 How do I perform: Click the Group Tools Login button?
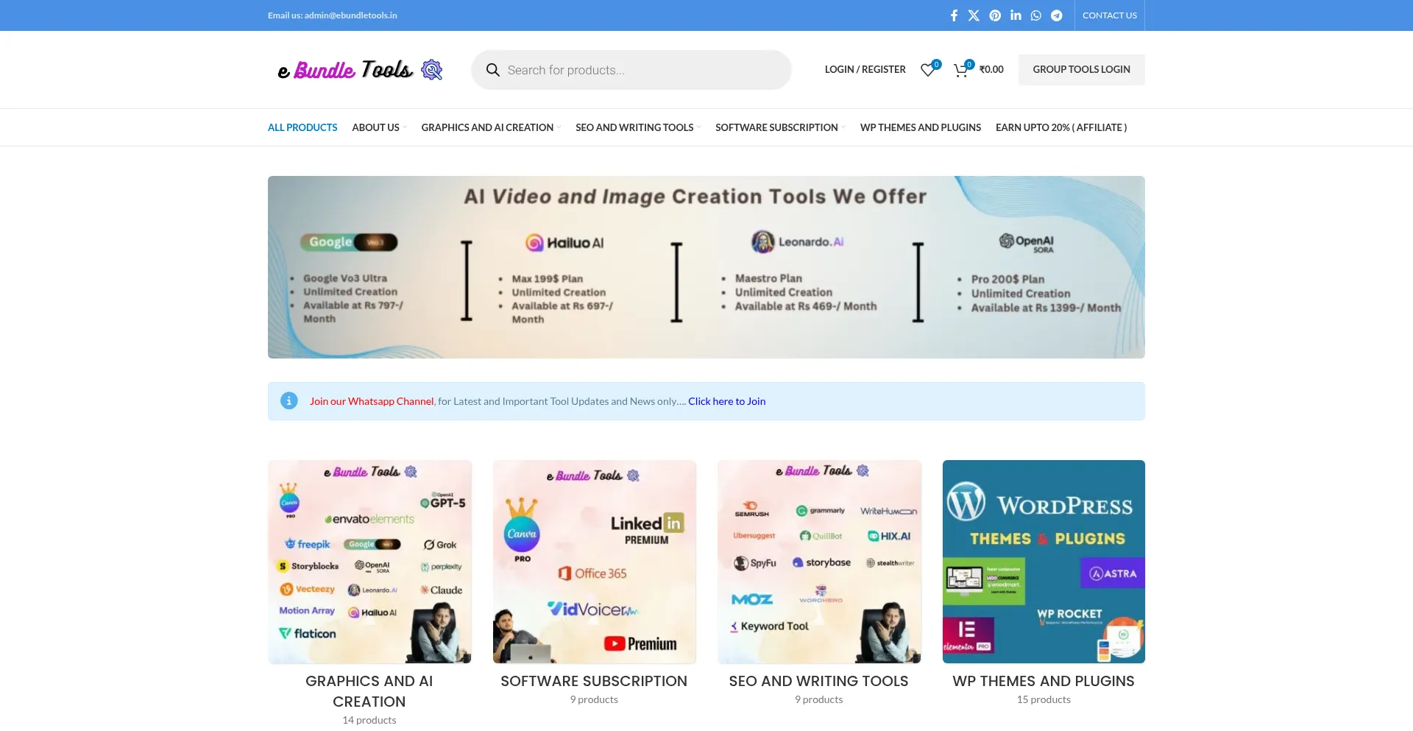(x=1081, y=69)
